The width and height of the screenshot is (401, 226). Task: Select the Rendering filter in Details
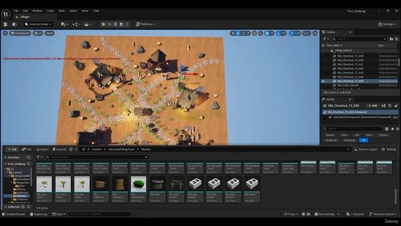331,140
